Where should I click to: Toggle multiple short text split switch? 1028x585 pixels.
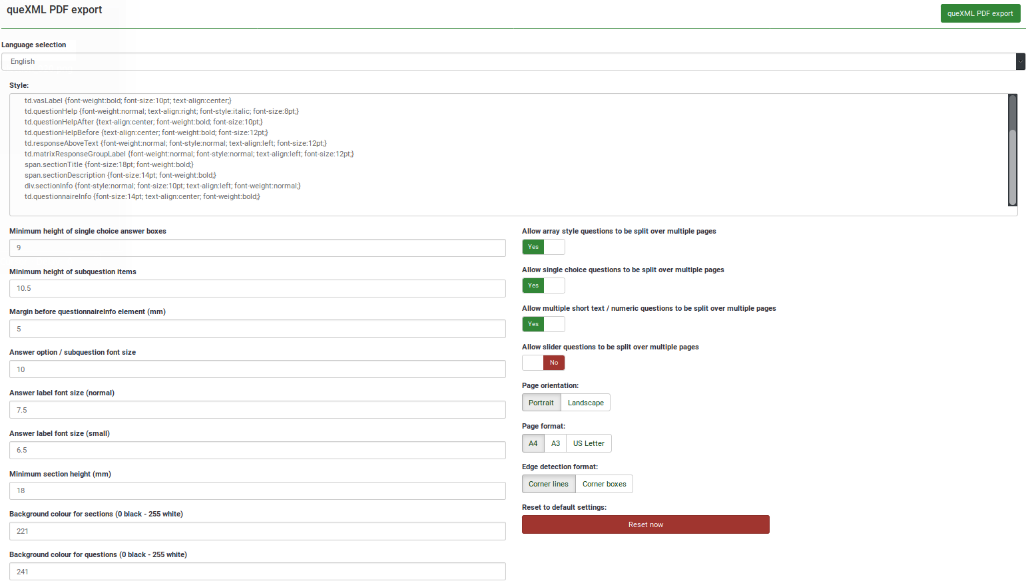coord(543,324)
